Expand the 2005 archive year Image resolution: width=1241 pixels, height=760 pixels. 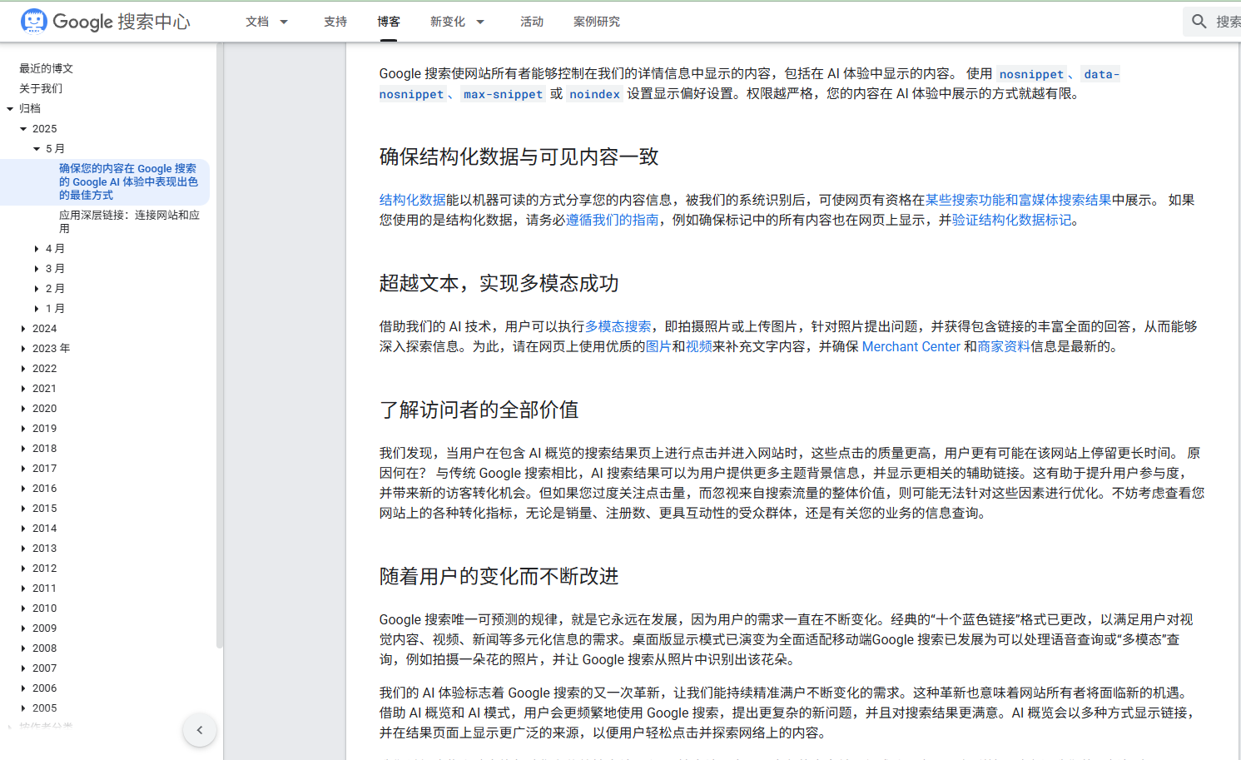click(23, 708)
